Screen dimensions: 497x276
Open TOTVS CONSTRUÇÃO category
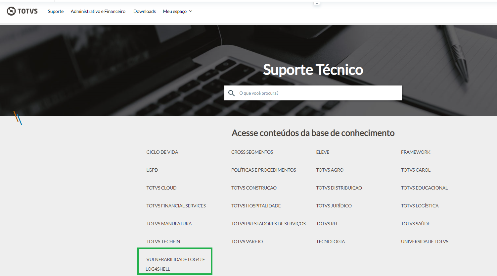pos(254,188)
